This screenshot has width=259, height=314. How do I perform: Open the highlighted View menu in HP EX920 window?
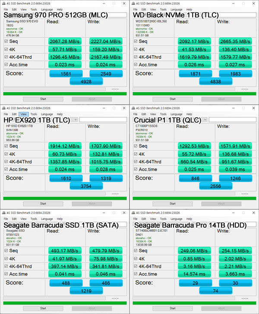pyautogui.click(x=24, y=114)
